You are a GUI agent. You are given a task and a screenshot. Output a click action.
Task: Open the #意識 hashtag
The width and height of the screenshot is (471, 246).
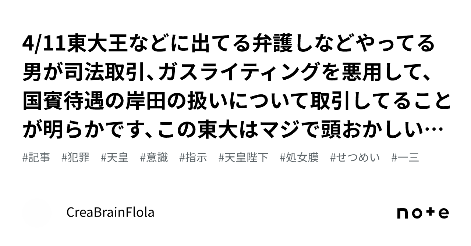click(x=154, y=158)
